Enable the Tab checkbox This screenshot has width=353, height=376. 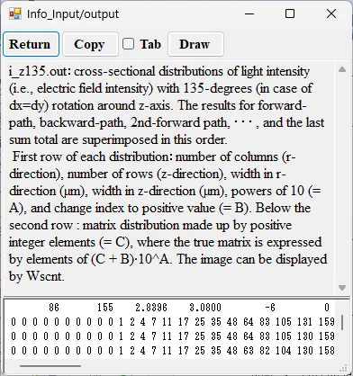click(128, 44)
